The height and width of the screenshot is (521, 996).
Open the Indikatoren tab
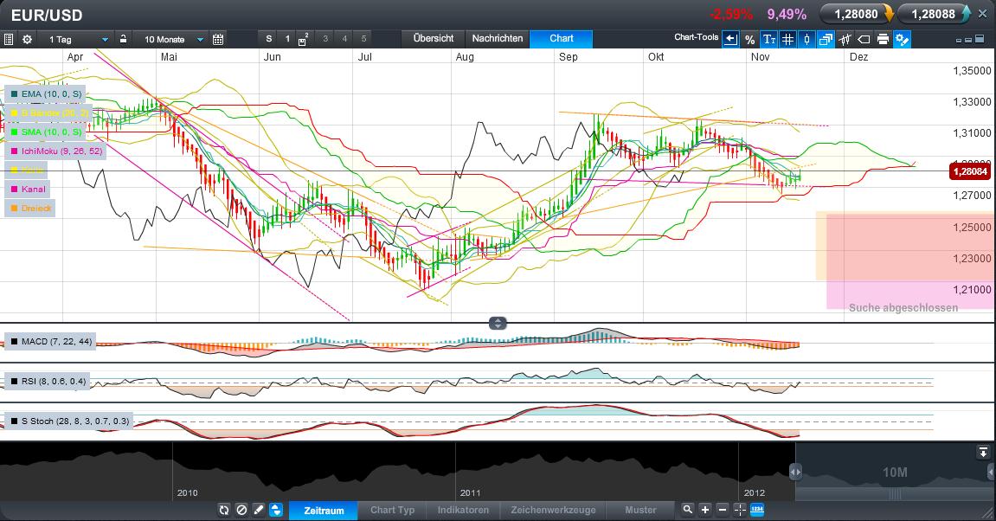pyautogui.click(x=463, y=511)
